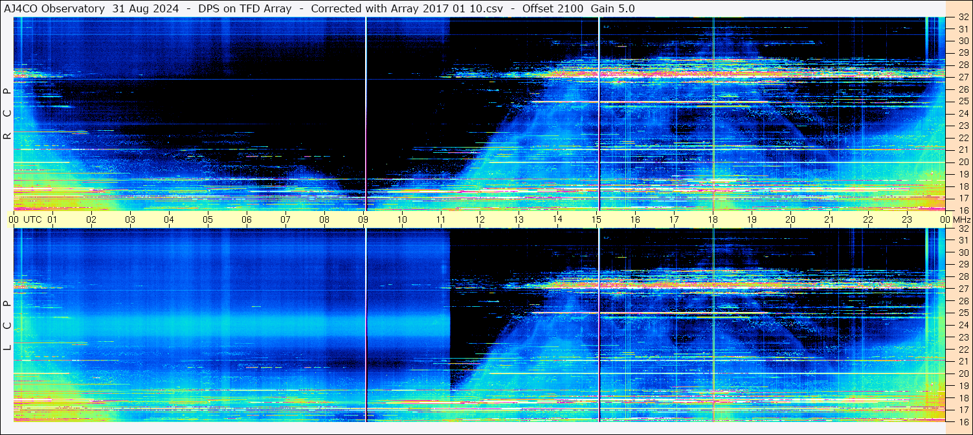Click the 10 hour mark on time axis

click(x=402, y=219)
